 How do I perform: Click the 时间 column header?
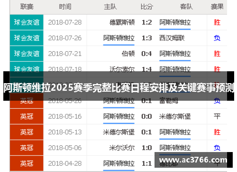pyautogui.click(x=65, y=7)
